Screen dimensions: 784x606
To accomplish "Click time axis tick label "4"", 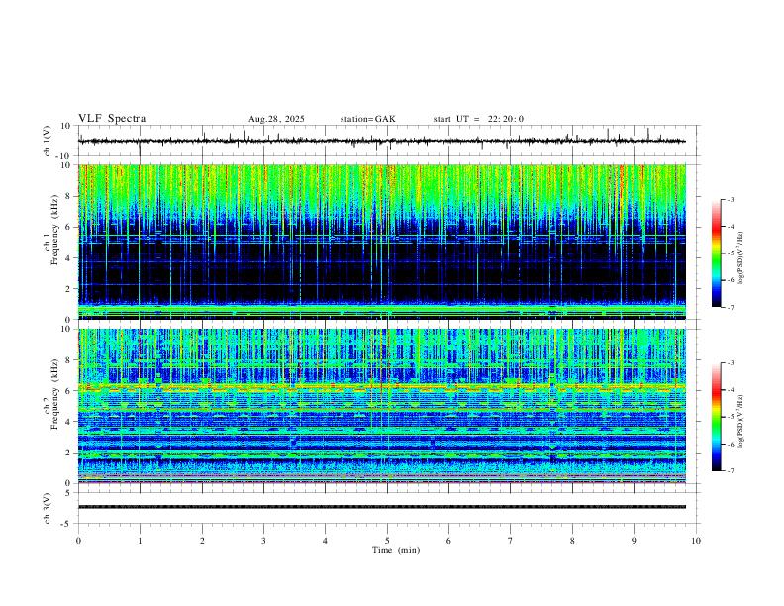I will pos(326,541).
